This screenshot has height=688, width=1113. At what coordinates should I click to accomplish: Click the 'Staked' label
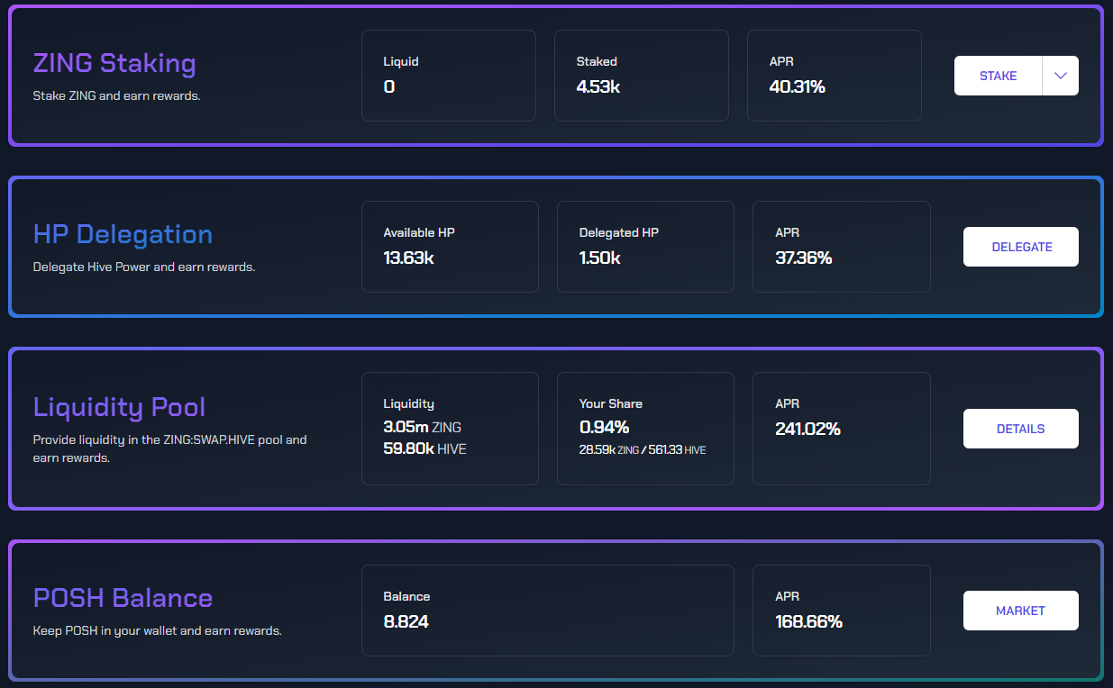(x=597, y=61)
